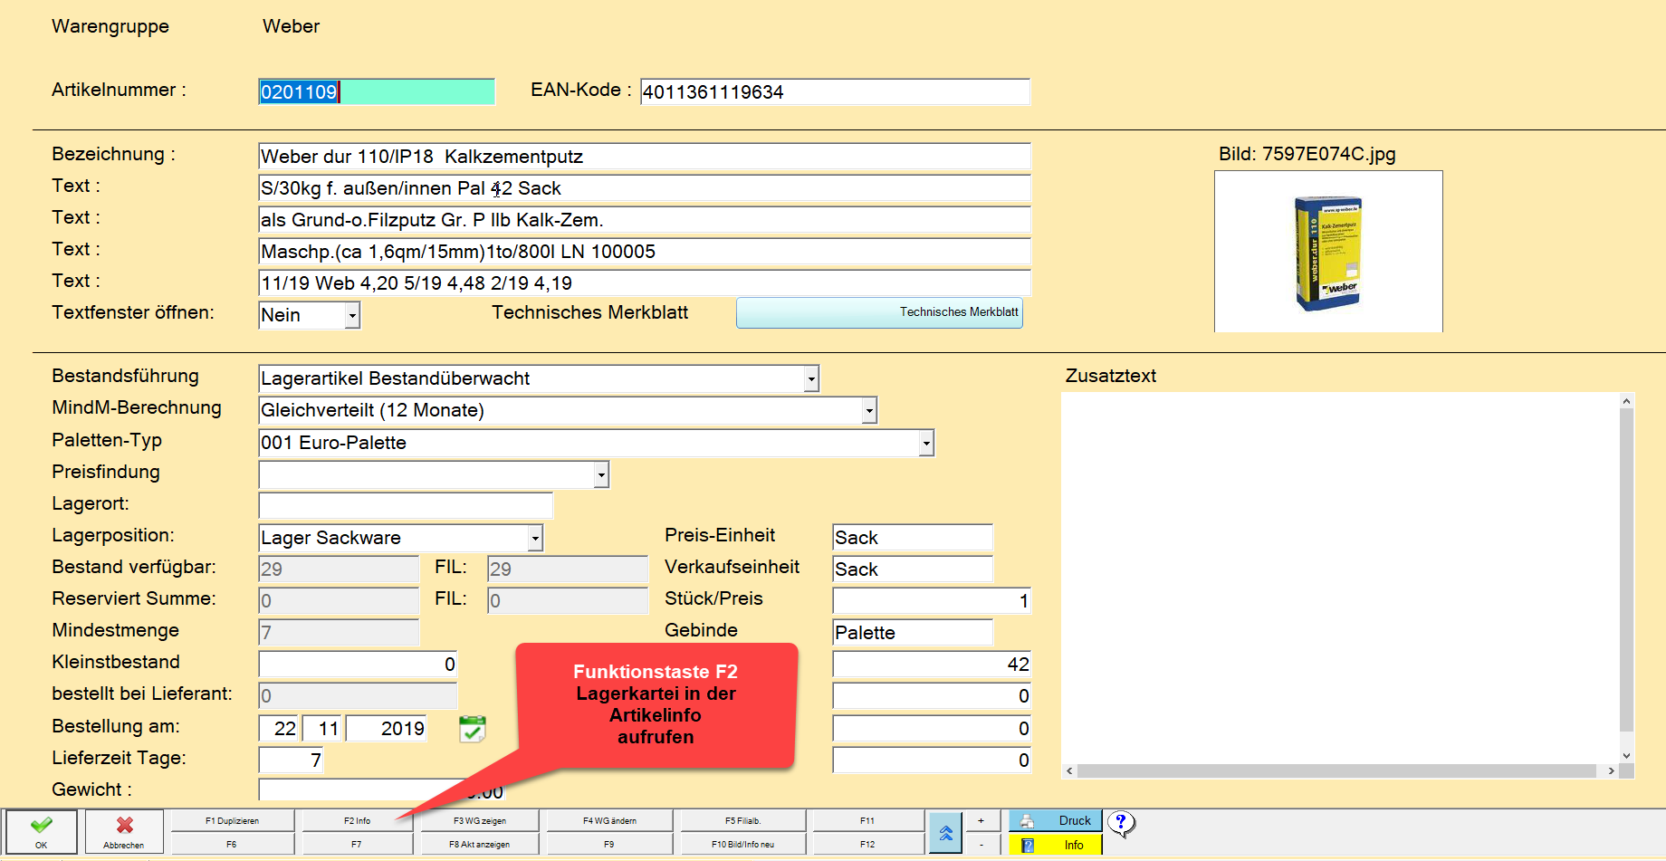Click the Weber product image thumbnail
The width and height of the screenshot is (1666, 861).
1328,252
